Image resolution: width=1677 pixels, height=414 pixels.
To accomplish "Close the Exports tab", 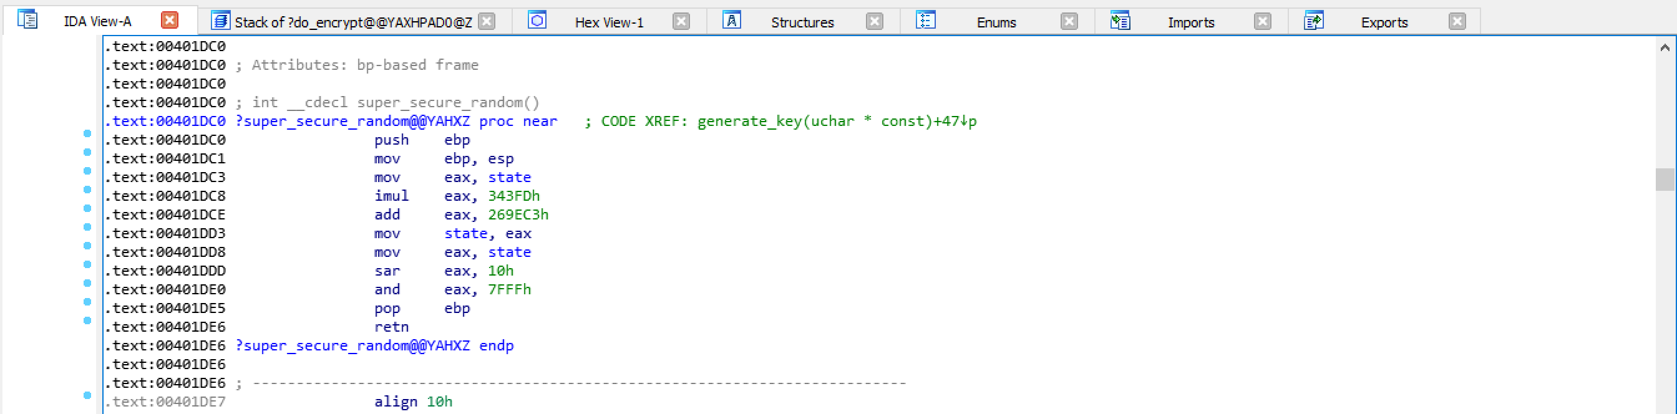I will pos(1457,21).
